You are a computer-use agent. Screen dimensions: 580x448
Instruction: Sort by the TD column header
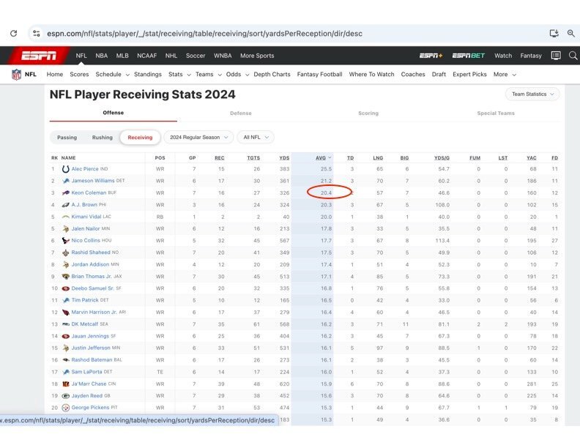click(x=350, y=158)
